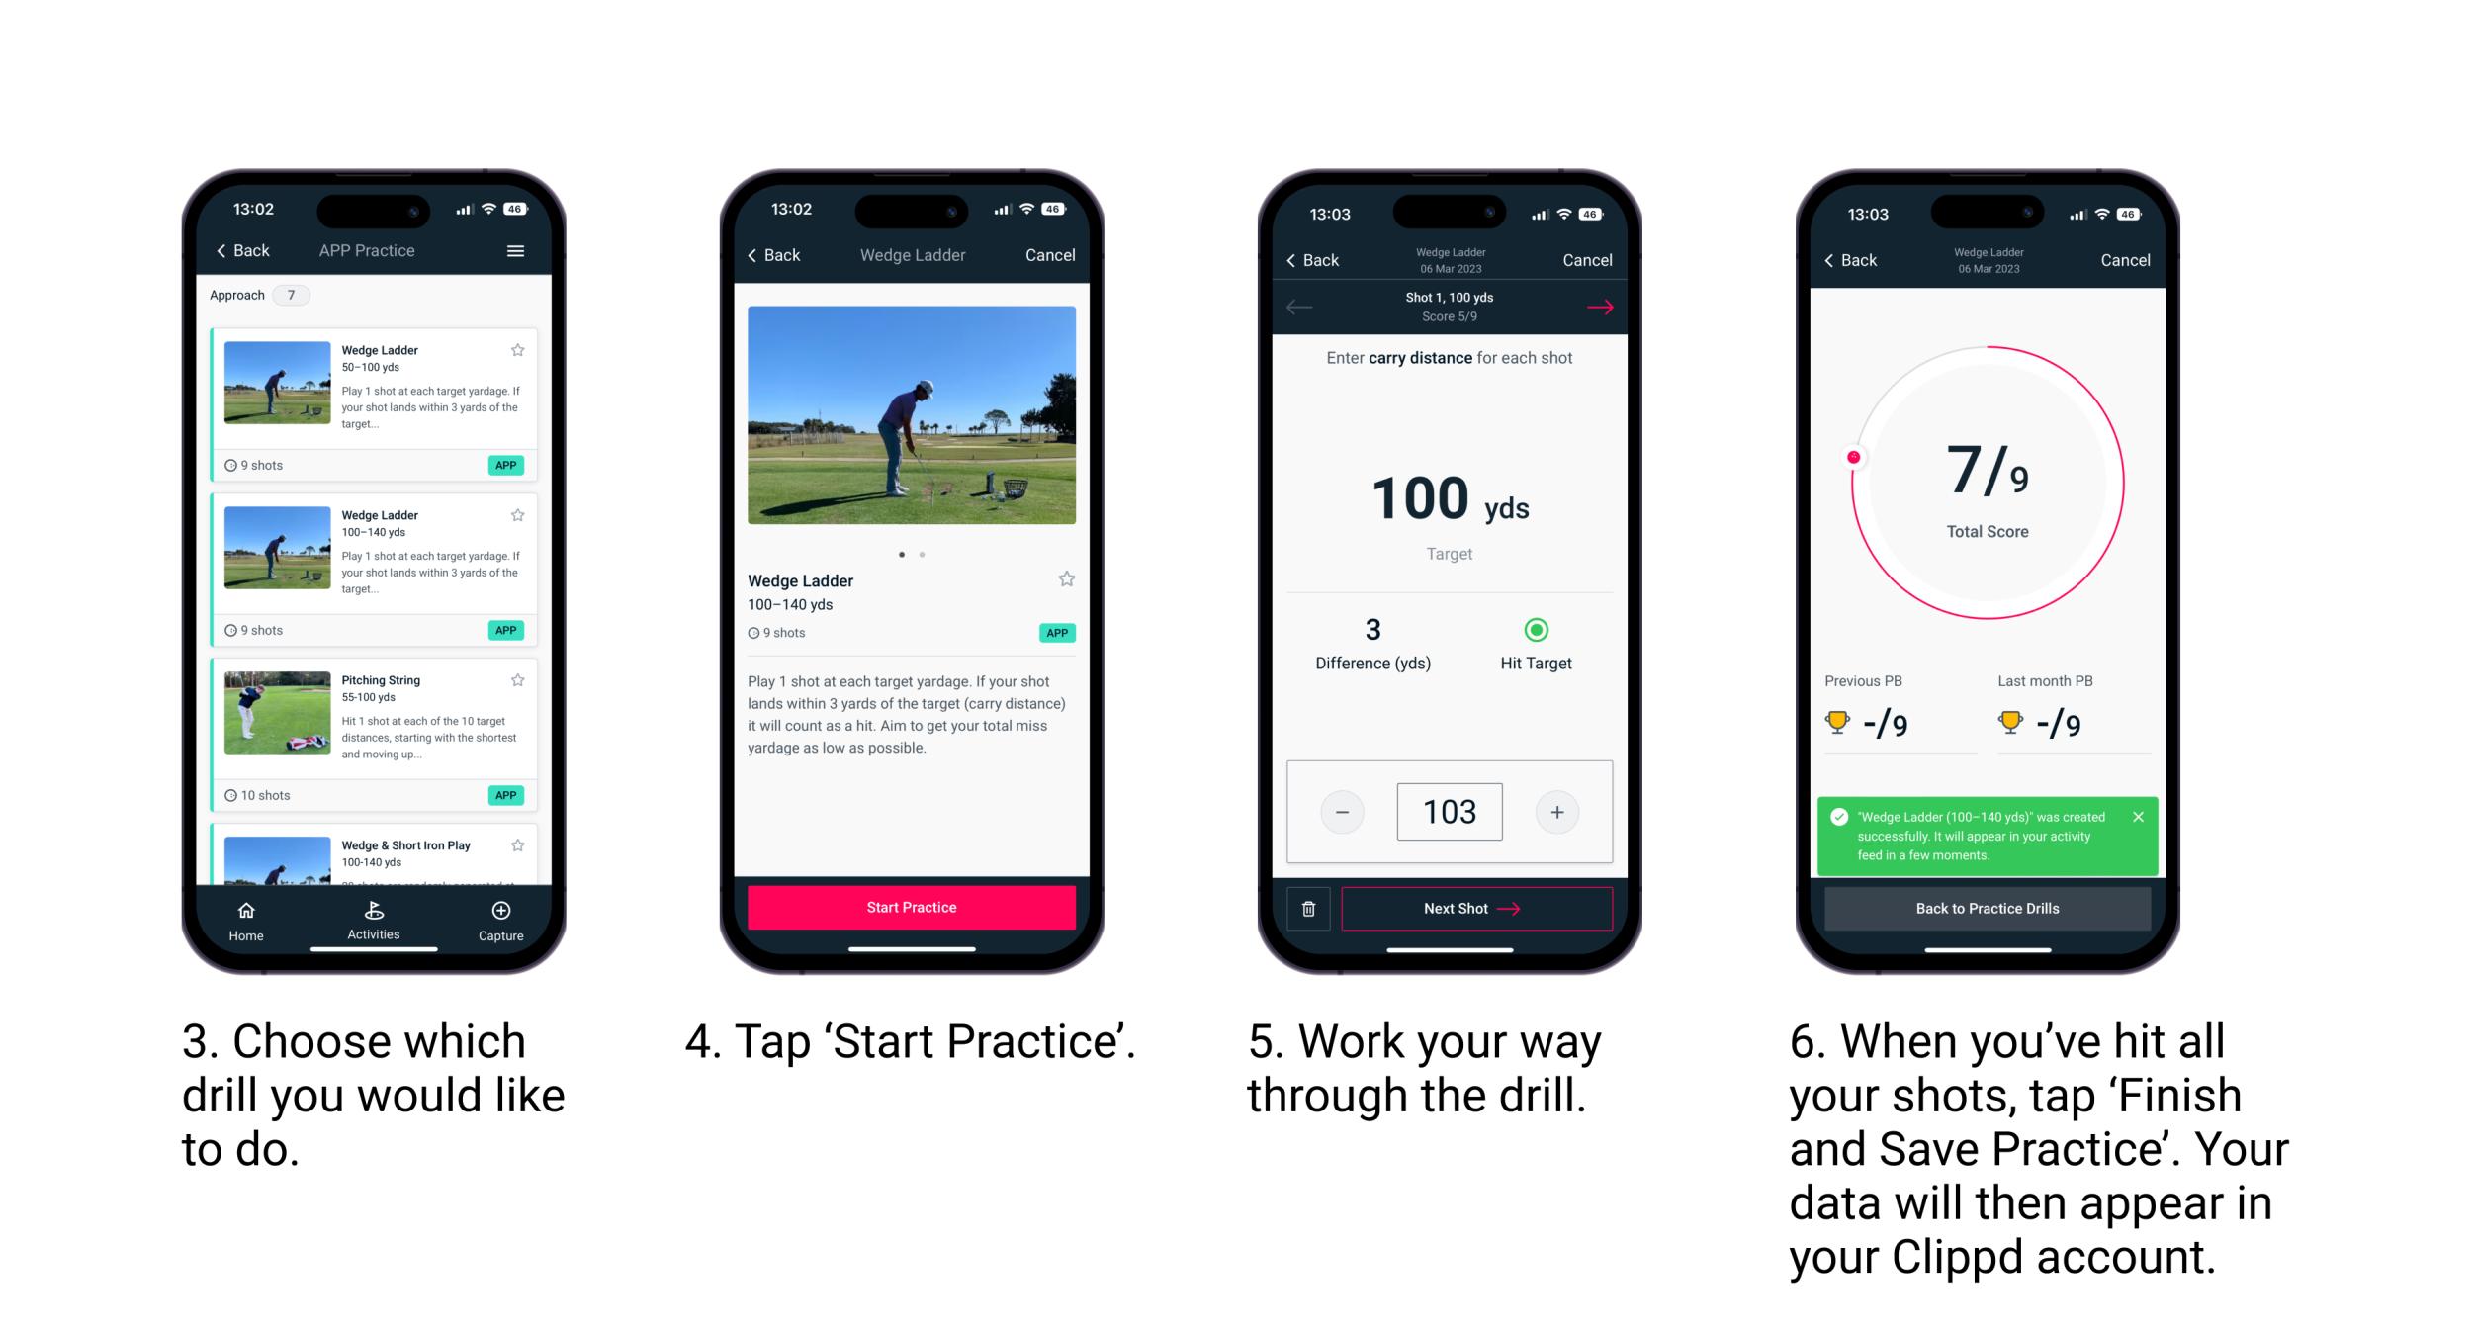Tap the 'Start Practice' button

[x=914, y=907]
